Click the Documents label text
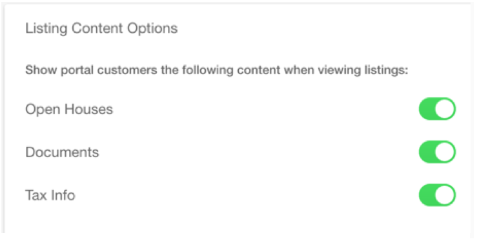 click(62, 152)
